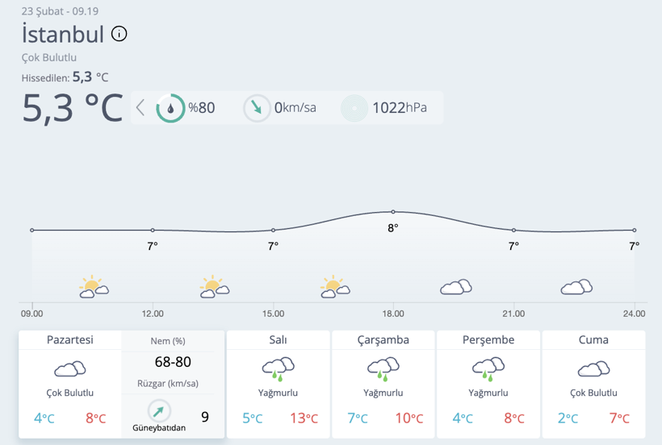Click the Nem 68-80 humidity value
This screenshot has height=445, width=662.
173,362
